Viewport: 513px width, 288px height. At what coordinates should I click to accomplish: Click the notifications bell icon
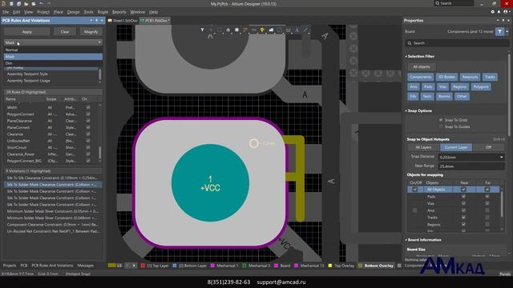(x=499, y=12)
